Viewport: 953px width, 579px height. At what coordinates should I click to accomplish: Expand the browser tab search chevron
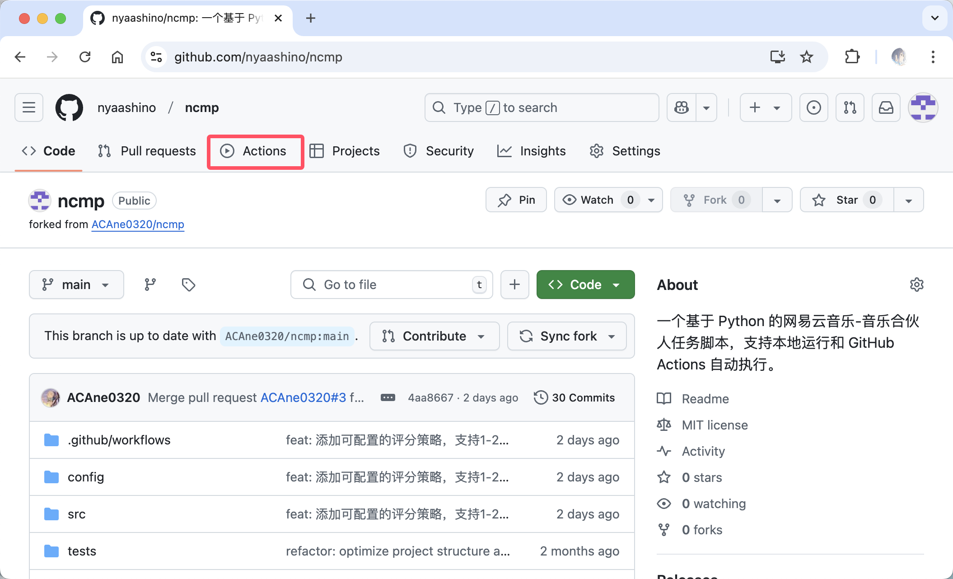pos(935,18)
